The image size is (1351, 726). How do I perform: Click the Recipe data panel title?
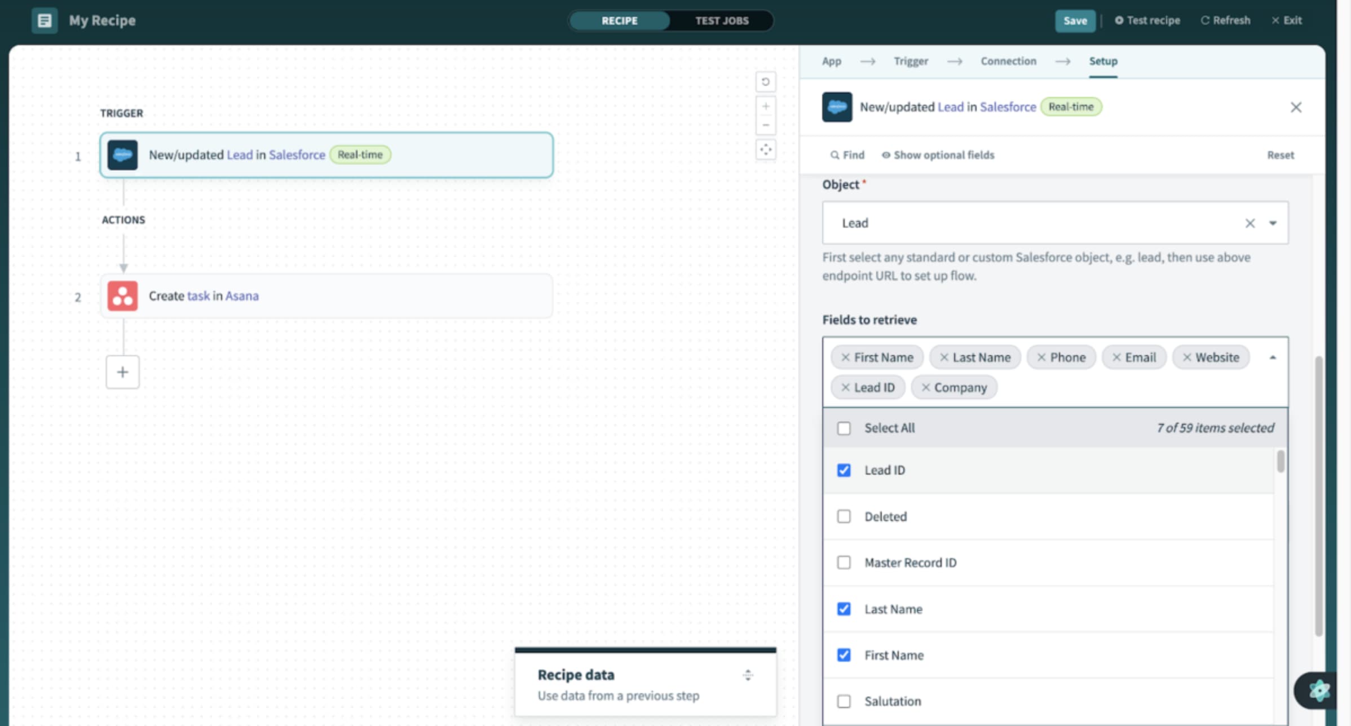click(x=576, y=675)
